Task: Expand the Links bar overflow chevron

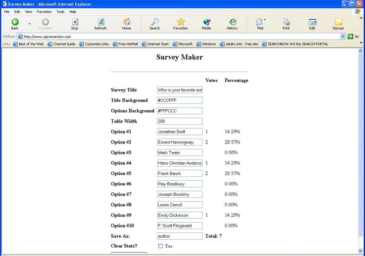Action: pyautogui.click(x=361, y=43)
